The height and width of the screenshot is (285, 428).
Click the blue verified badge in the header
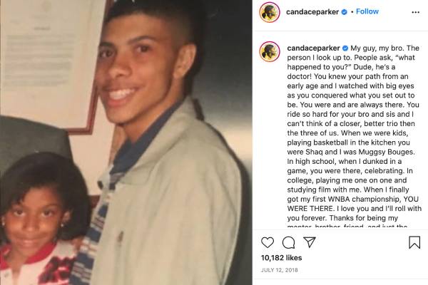345,11
